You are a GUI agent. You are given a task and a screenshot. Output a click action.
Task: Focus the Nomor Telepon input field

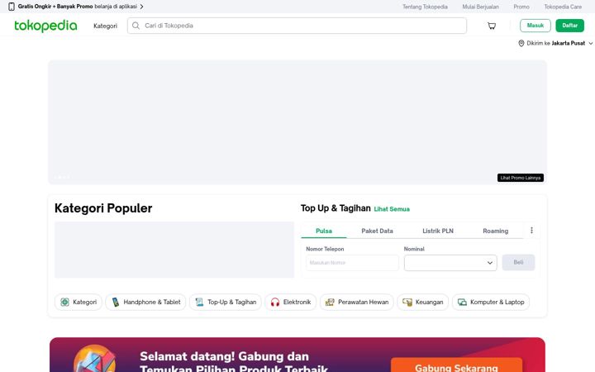coord(352,263)
